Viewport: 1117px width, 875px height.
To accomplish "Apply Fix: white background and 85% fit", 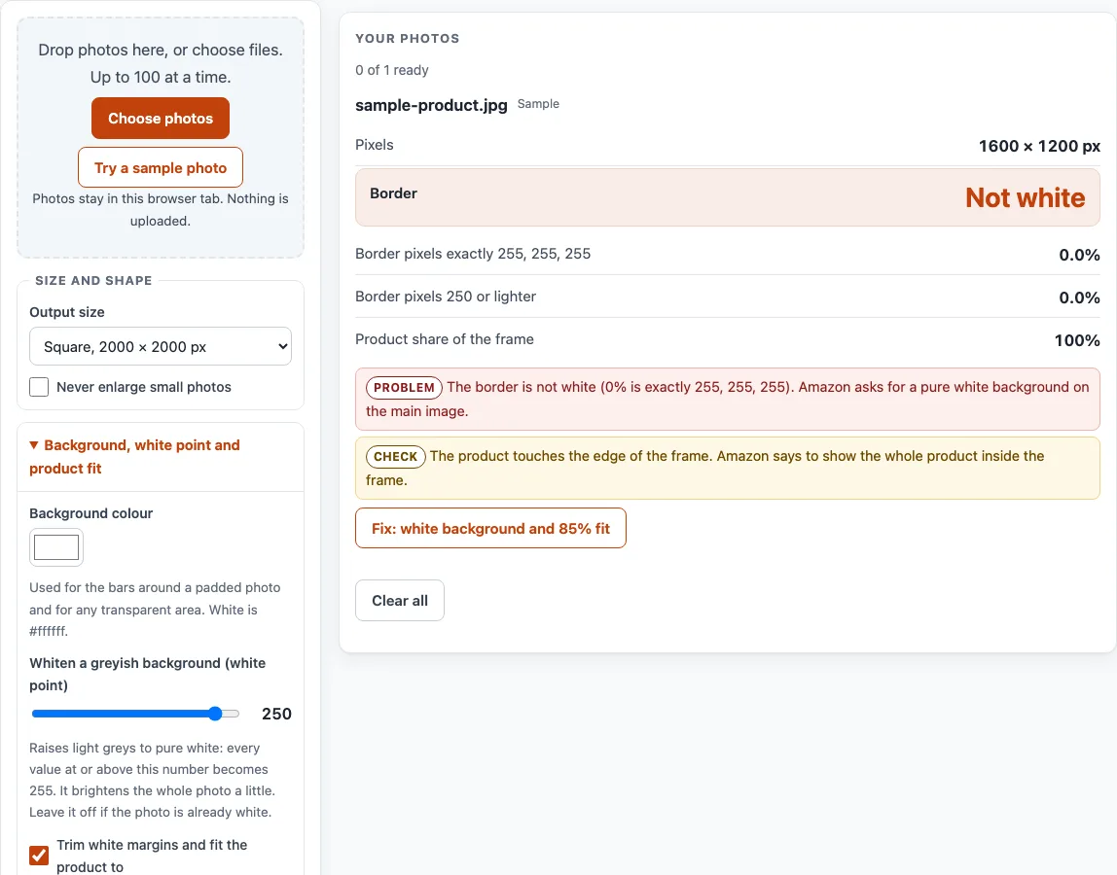I will [490, 528].
